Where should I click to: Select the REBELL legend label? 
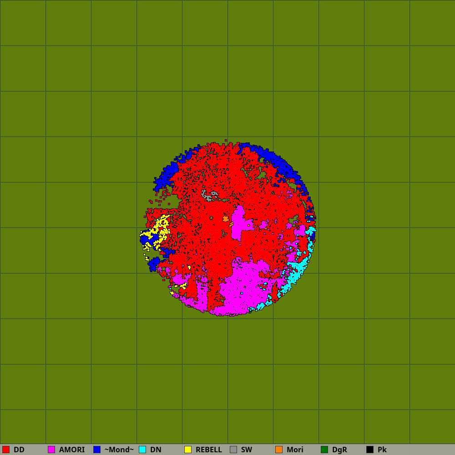tap(209, 450)
